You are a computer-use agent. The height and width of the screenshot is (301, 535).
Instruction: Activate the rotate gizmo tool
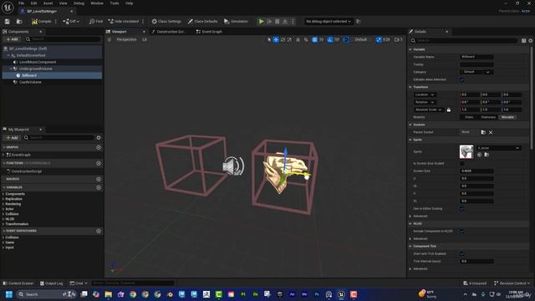click(283, 39)
